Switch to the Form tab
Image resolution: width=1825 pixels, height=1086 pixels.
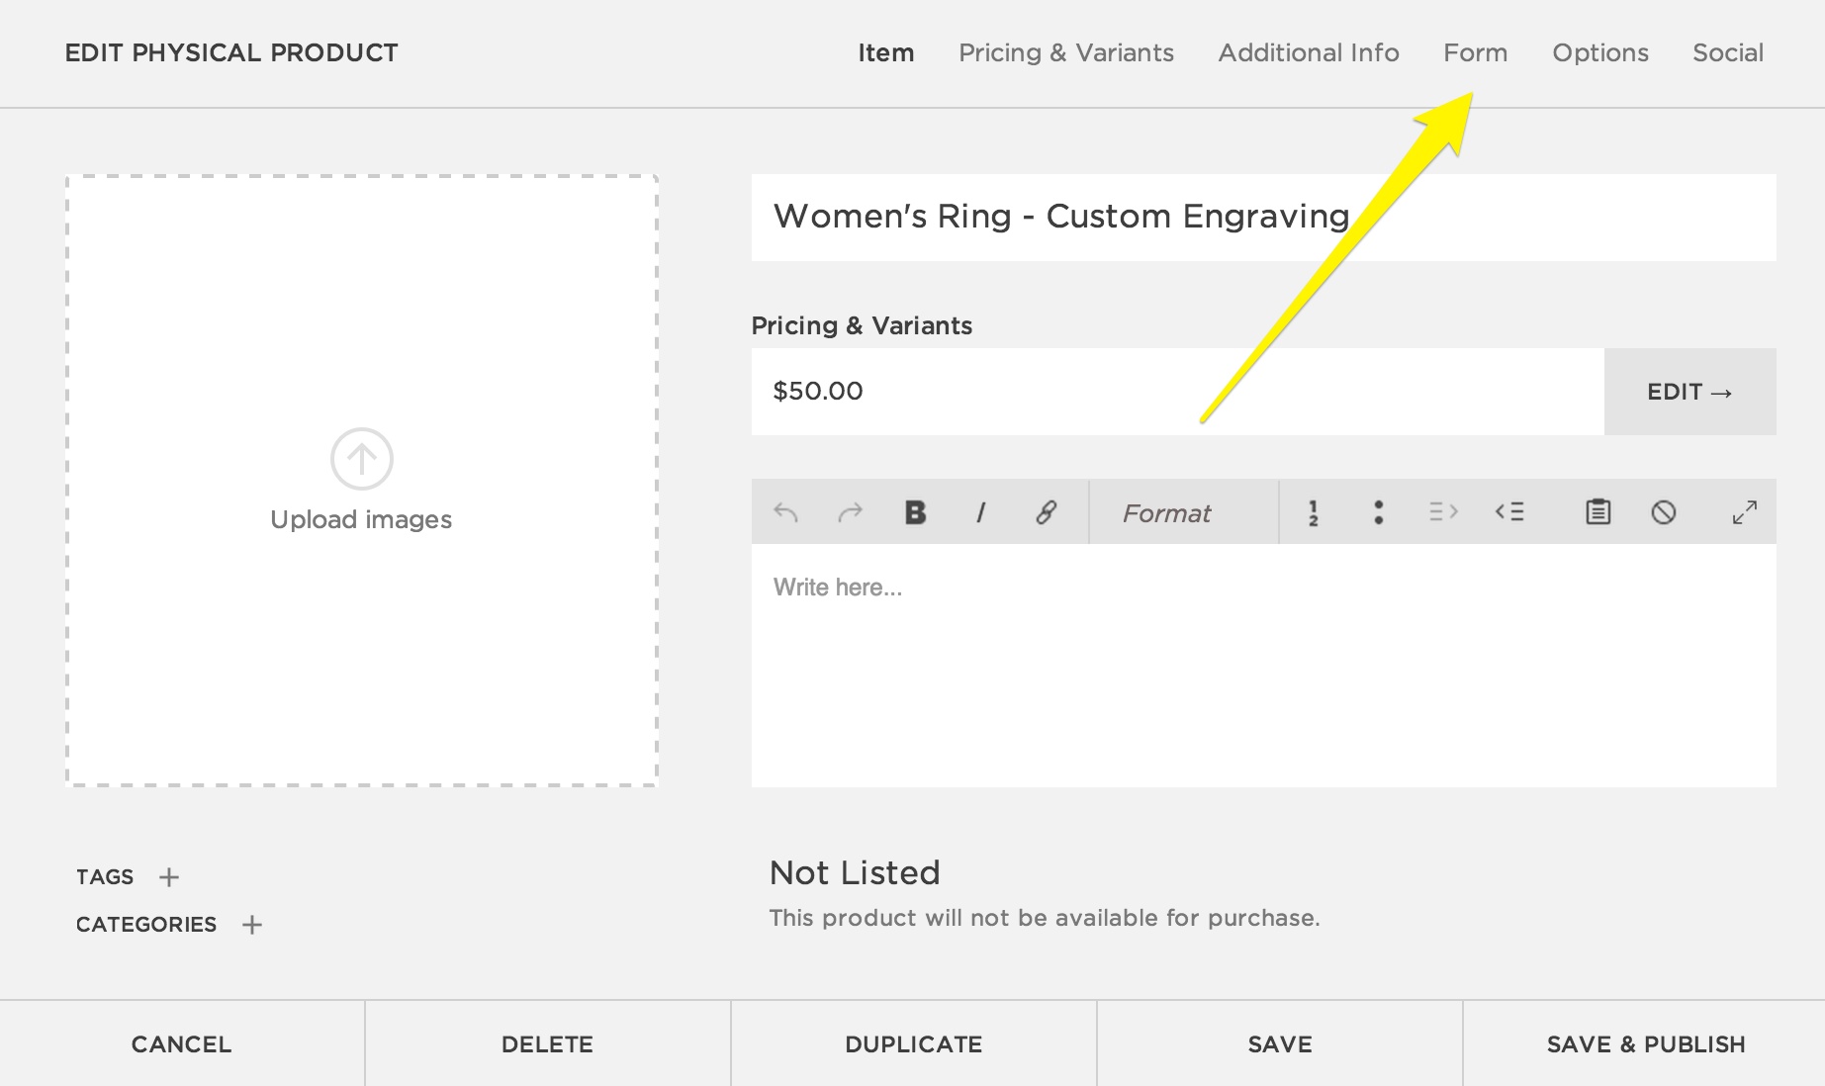point(1475,53)
